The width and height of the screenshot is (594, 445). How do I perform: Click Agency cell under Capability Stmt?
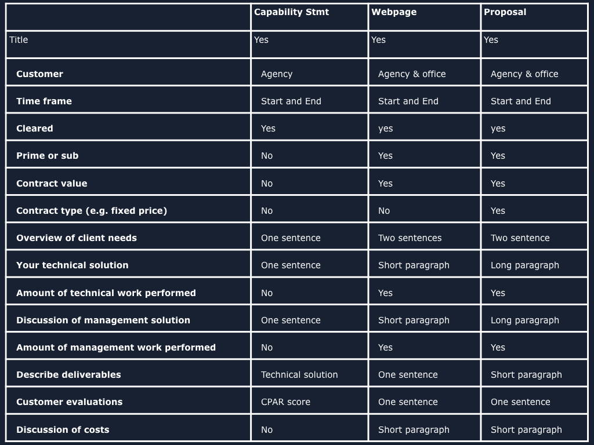(x=277, y=74)
